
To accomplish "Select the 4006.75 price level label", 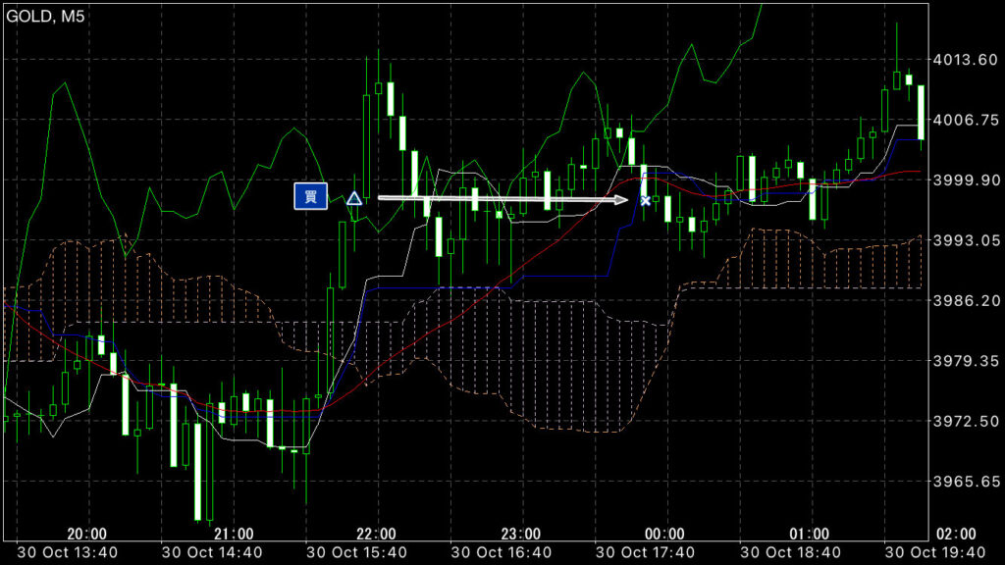I will tap(965, 120).
